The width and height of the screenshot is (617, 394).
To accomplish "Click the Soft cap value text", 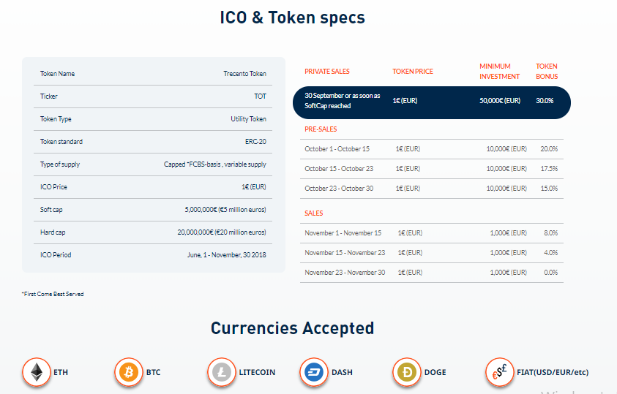I will pyautogui.click(x=225, y=210).
